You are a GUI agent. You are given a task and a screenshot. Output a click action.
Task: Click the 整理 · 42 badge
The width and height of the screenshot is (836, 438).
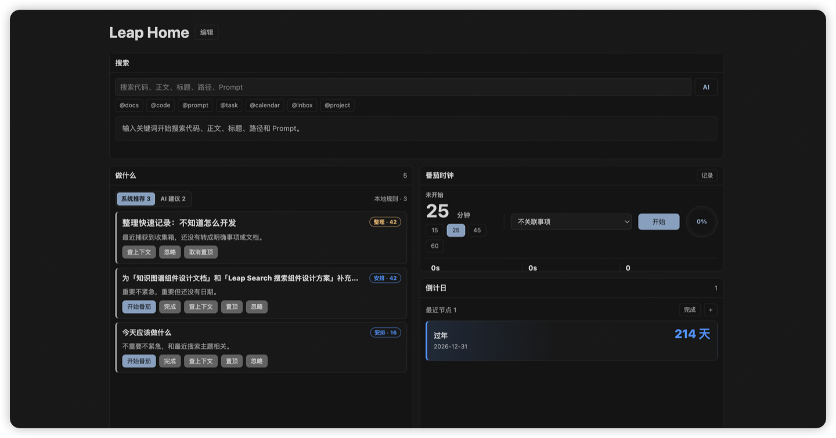385,222
